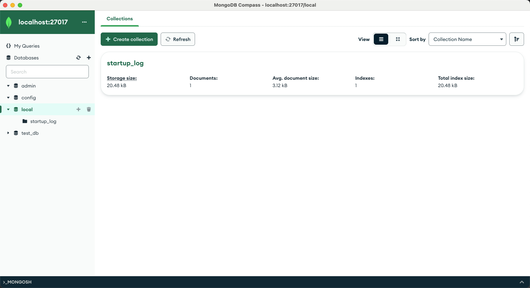Open My Queries in sidebar
The width and height of the screenshot is (530, 288).
[27, 46]
